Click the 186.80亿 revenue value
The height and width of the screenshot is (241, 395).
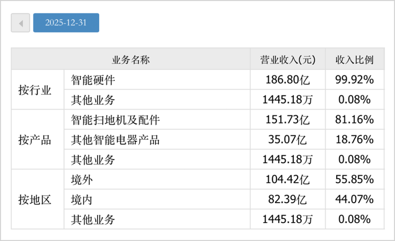point(287,80)
